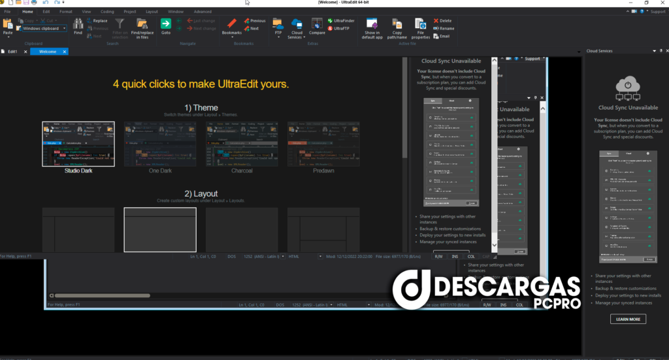Click the FTP folder icon
This screenshot has height=360, width=669.
(278, 24)
